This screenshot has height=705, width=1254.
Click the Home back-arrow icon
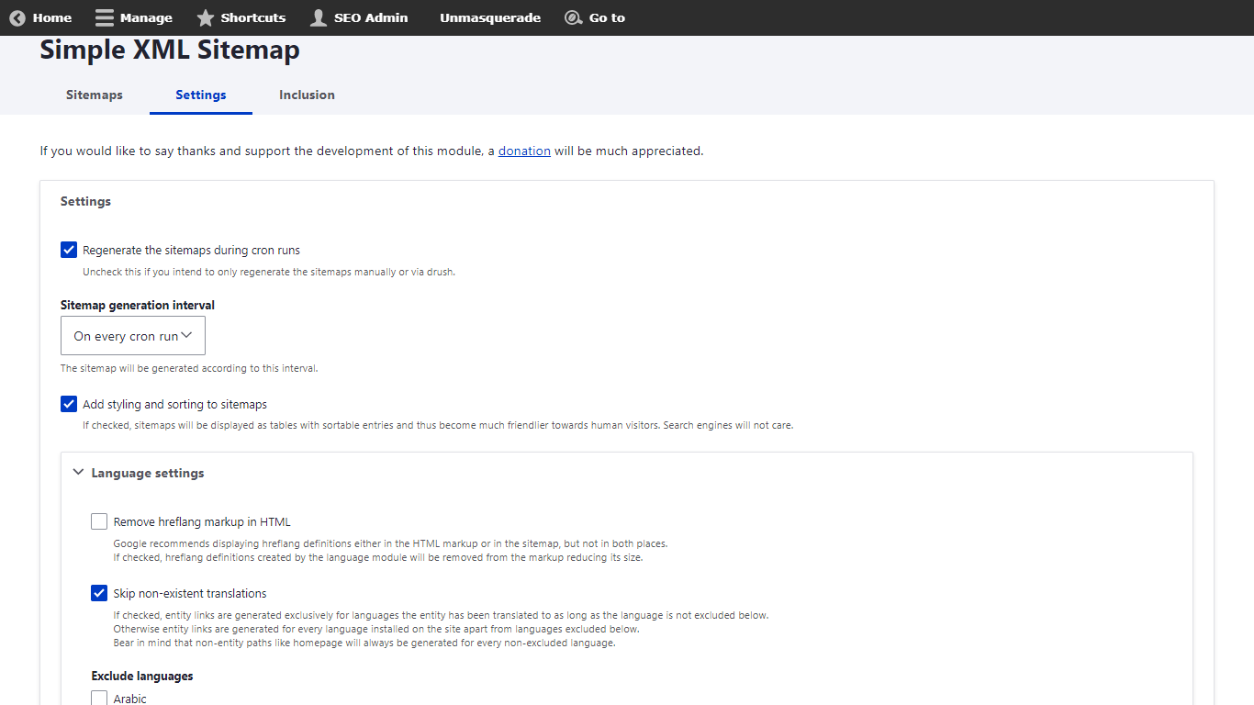tap(17, 17)
